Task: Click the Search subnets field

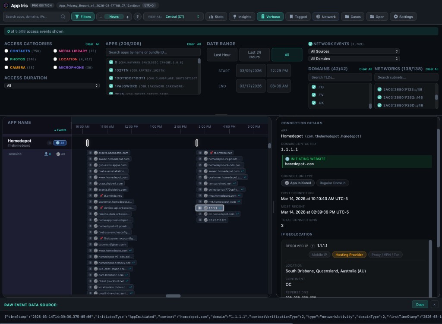Action: pos(406,77)
